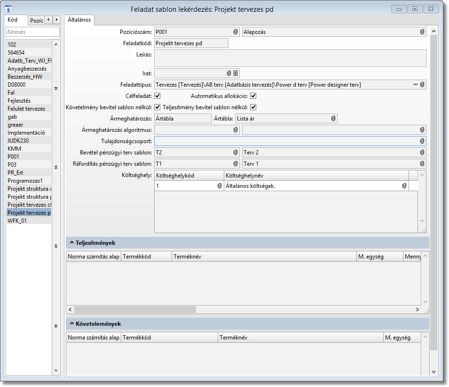Click the paperclip icon in the Alapozás field
Screen dimensions: 449x387
click(422, 32)
